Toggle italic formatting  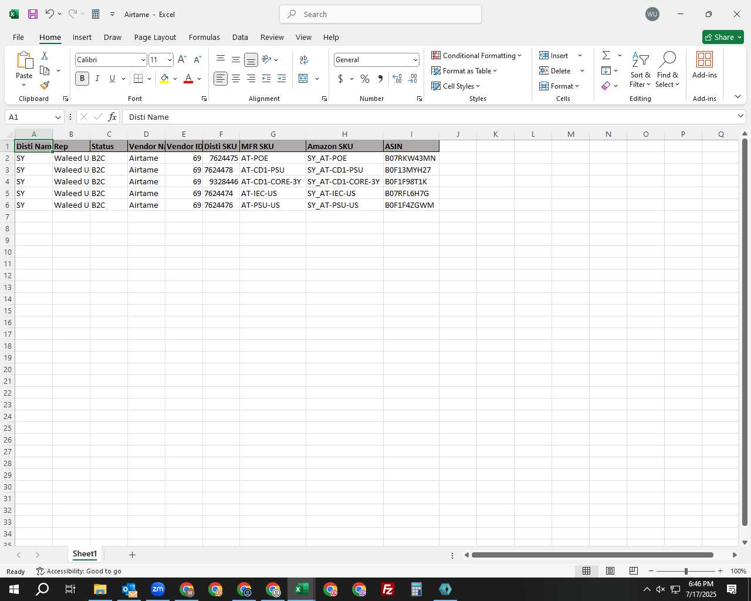point(97,79)
